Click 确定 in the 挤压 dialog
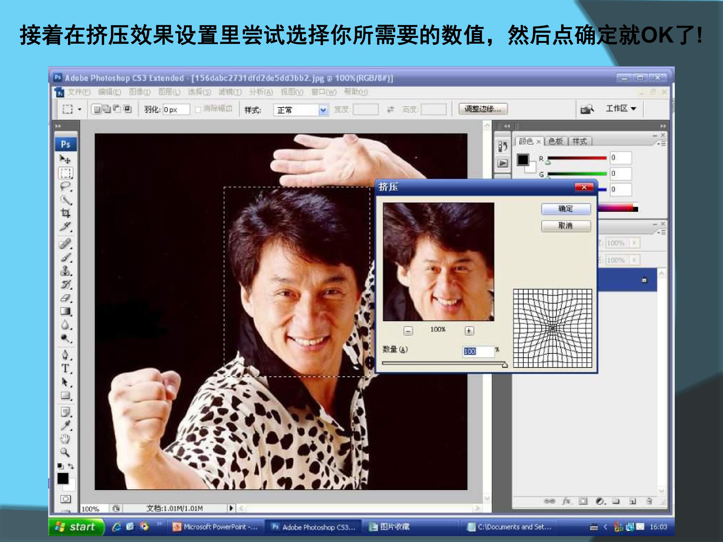This screenshot has height=542, width=723. [566, 209]
